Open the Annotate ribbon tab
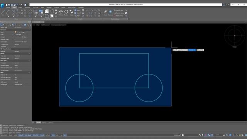 click(x=27, y=7)
